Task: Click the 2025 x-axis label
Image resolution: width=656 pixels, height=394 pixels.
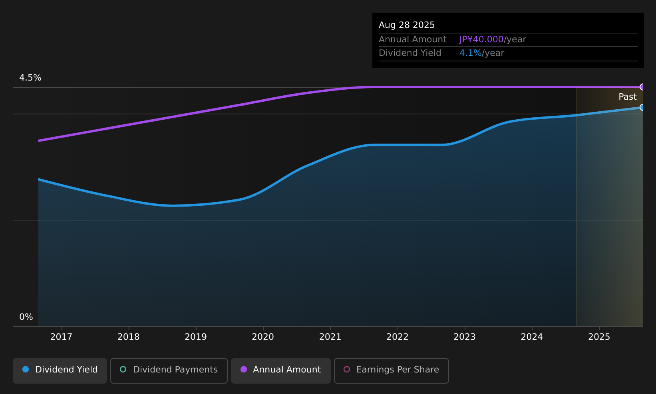Action: (x=599, y=337)
